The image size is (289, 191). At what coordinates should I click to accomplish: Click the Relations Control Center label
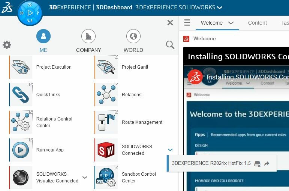pos(54,122)
